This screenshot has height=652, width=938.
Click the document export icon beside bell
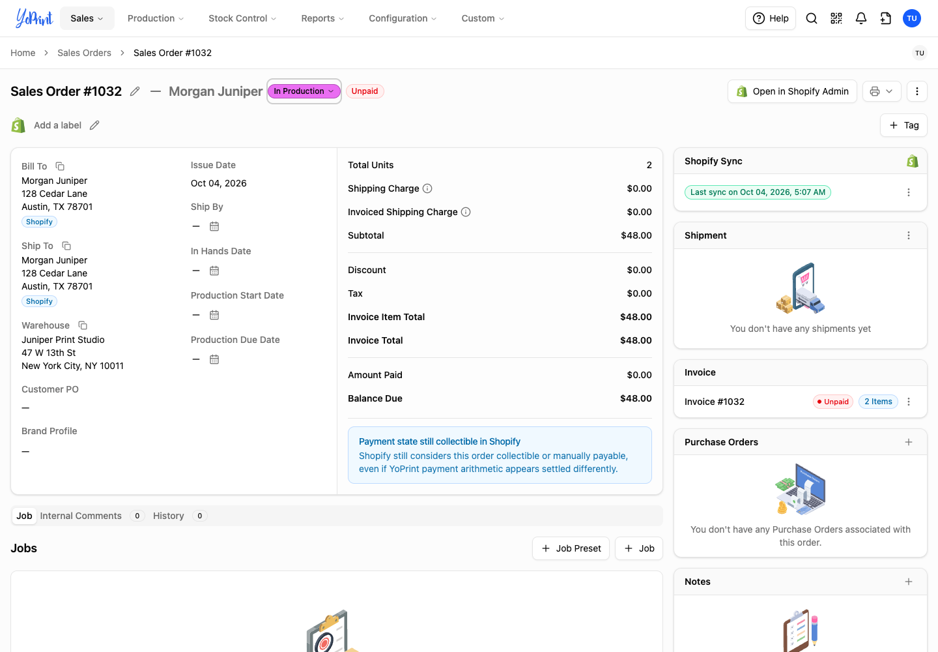coord(886,18)
